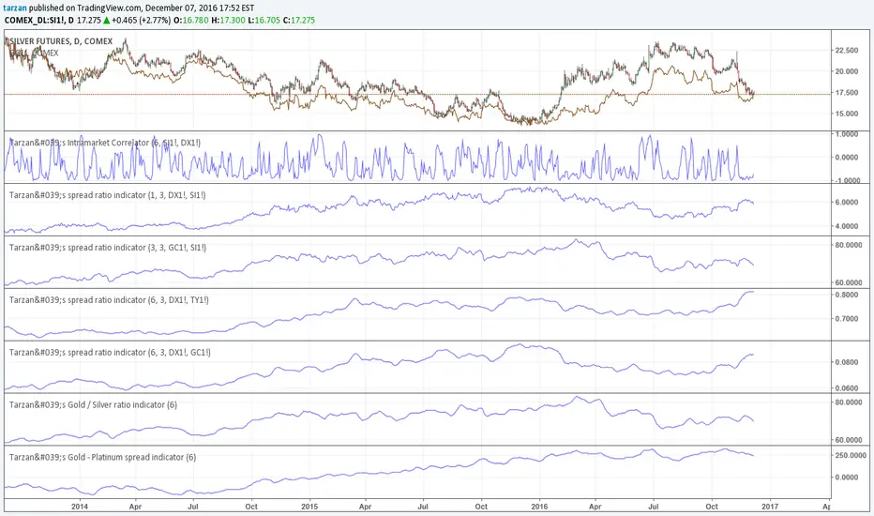The image size is (874, 516).
Task: Click the 4.0000 axis label
Action: click(x=847, y=226)
